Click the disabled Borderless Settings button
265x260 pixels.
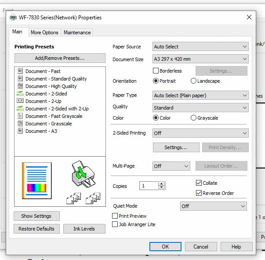(221, 71)
